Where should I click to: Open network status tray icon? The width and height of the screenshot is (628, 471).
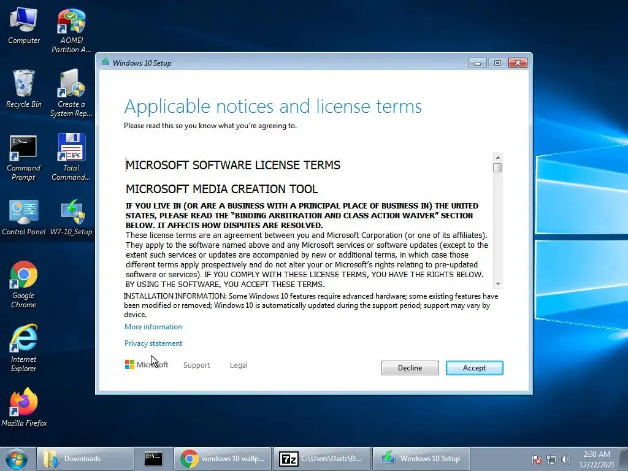(551, 459)
